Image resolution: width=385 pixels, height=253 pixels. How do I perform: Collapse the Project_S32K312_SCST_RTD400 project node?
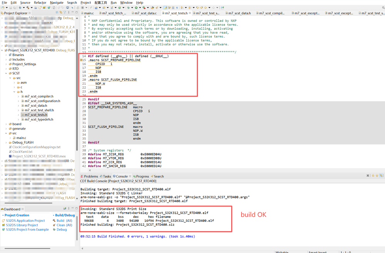pos(2,50)
